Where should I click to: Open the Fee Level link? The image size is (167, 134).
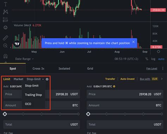pos(152,68)
